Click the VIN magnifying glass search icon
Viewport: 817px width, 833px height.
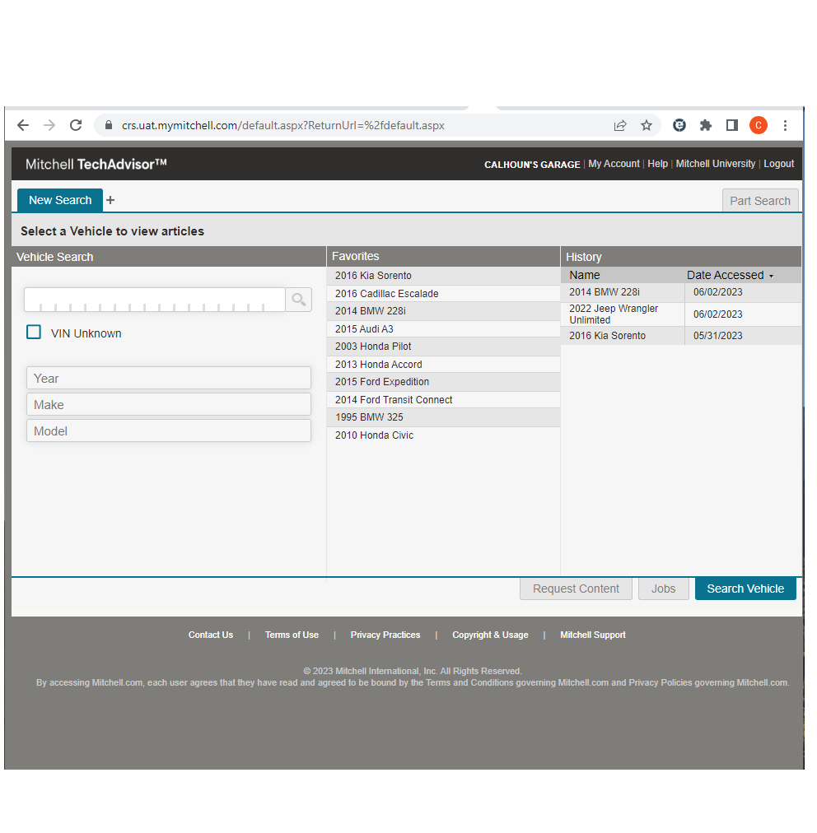299,300
